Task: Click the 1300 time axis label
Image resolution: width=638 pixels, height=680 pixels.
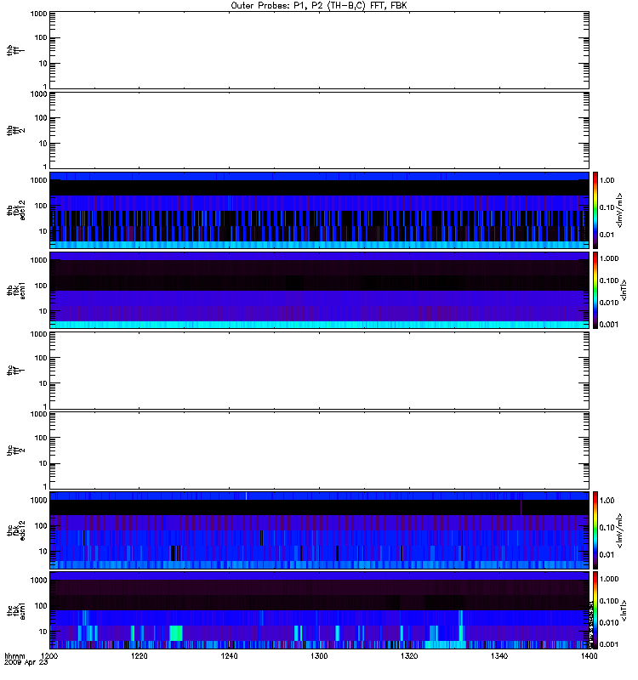Action: point(319,656)
